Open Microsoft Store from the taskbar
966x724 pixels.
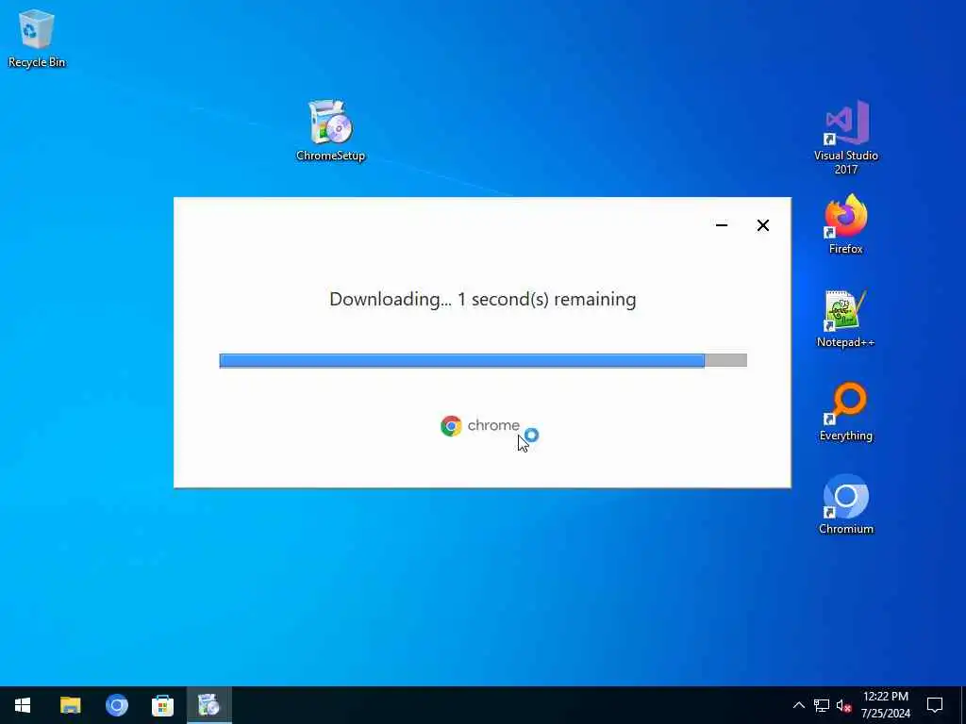[x=162, y=705]
